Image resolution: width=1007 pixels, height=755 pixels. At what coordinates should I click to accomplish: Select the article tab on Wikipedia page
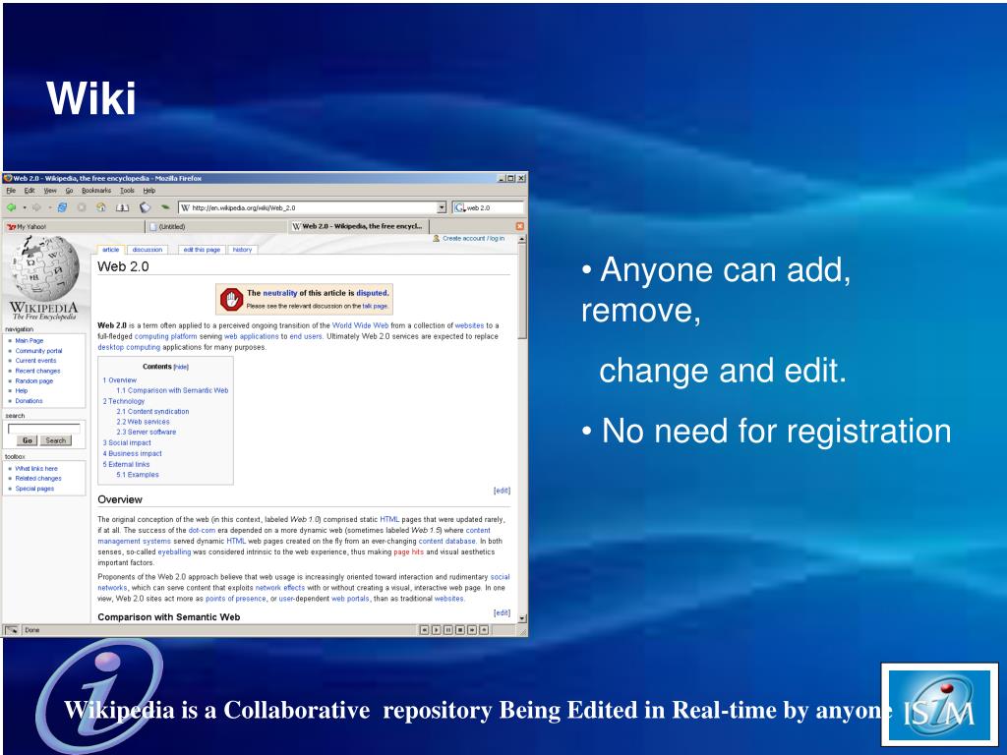tap(110, 250)
